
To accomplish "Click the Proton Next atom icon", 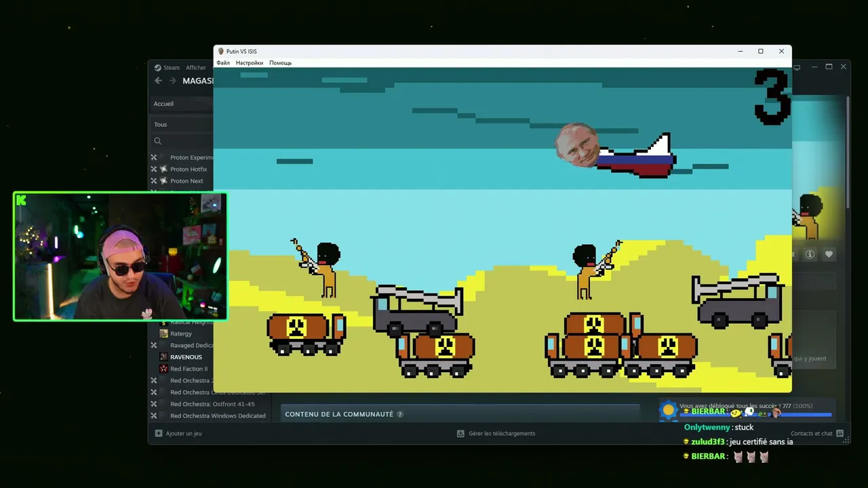I will tap(163, 181).
